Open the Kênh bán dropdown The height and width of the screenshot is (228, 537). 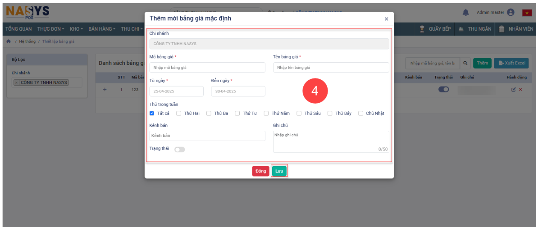207,136
